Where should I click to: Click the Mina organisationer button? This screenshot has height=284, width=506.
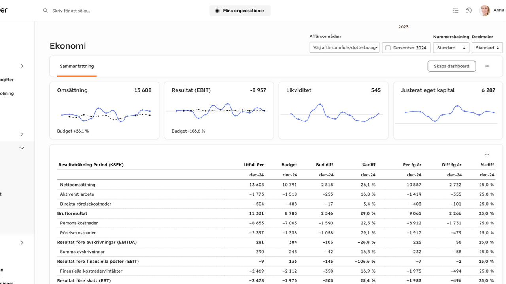tap(240, 11)
